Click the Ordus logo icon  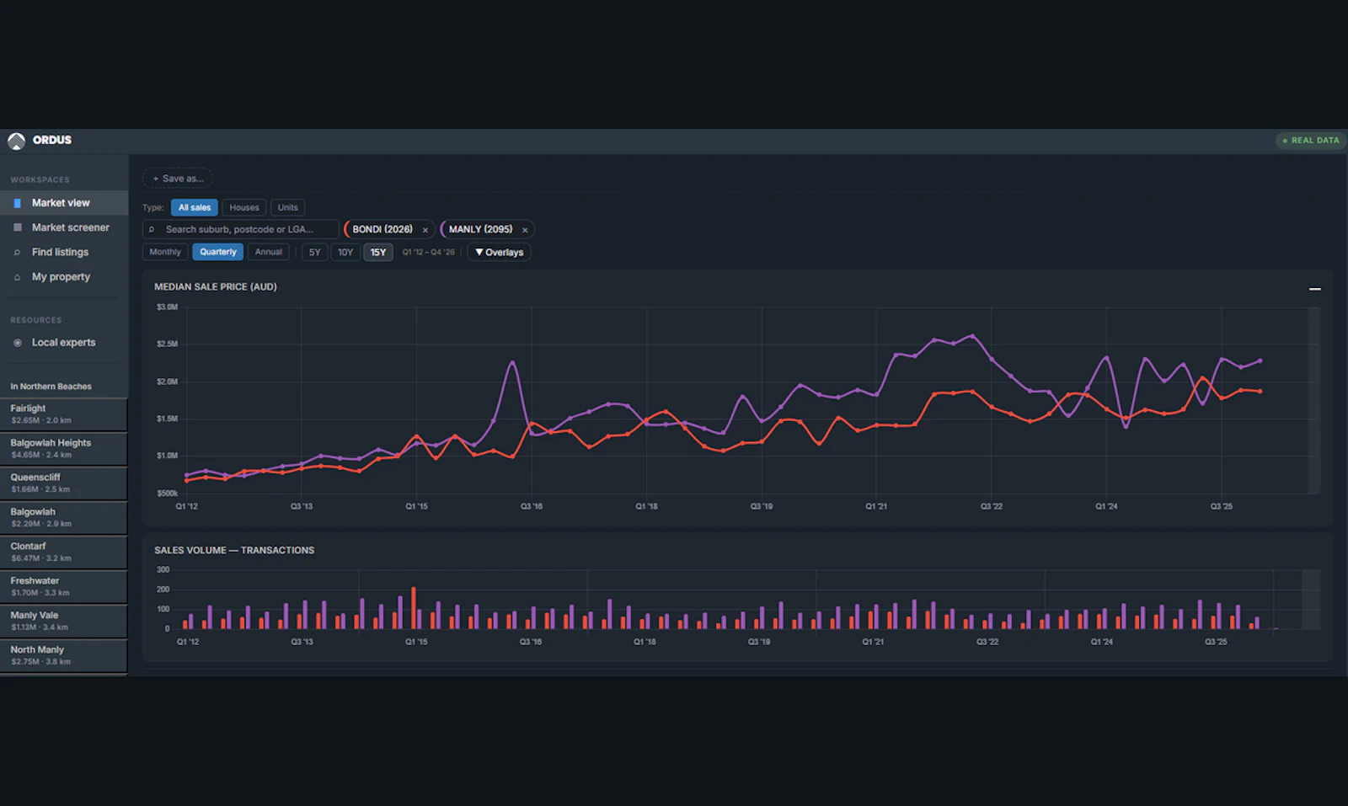[16, 141]
